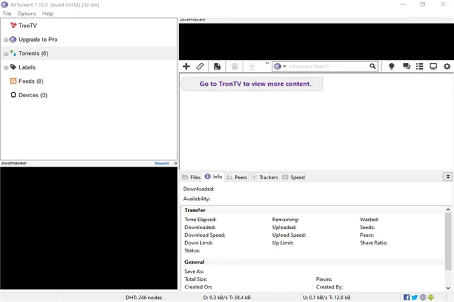This screenshot has width=454, height=302.
Task: Switch to the Files tab
Action: pos(192,177)
